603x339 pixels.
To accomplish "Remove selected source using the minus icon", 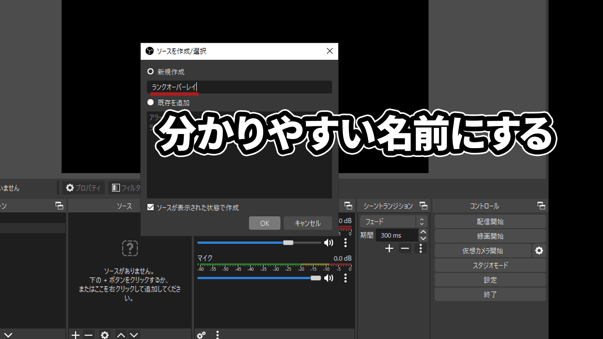I will coord(88,335).
